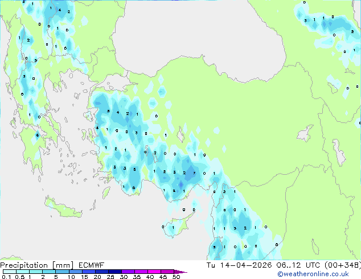Pick the 40–45 mm legend swatch
361x279 pixels.
(x=154, y=272)
